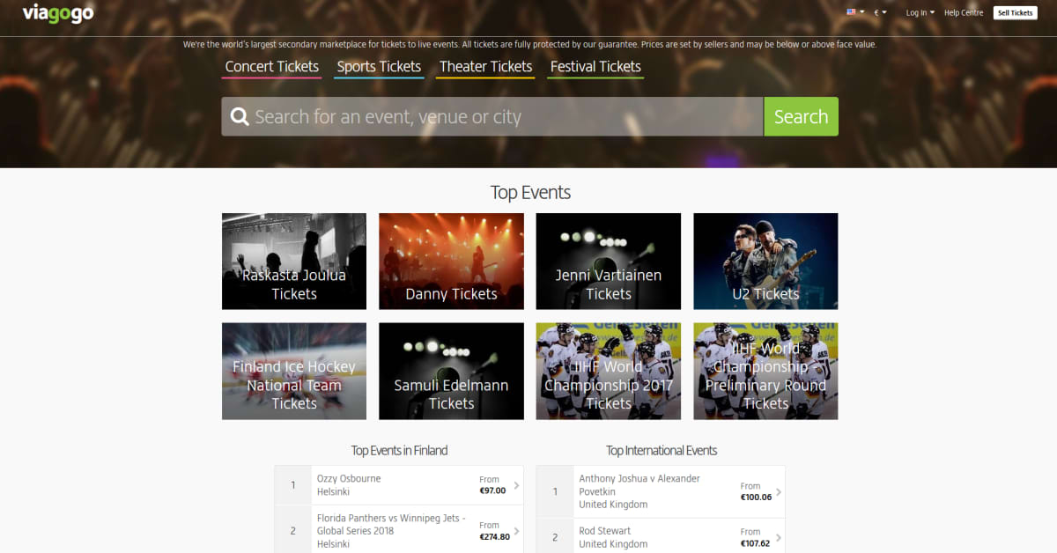Click the Top Events in Finland heading
This screenshot has height=553, width=1057.
tap(399, 451)
